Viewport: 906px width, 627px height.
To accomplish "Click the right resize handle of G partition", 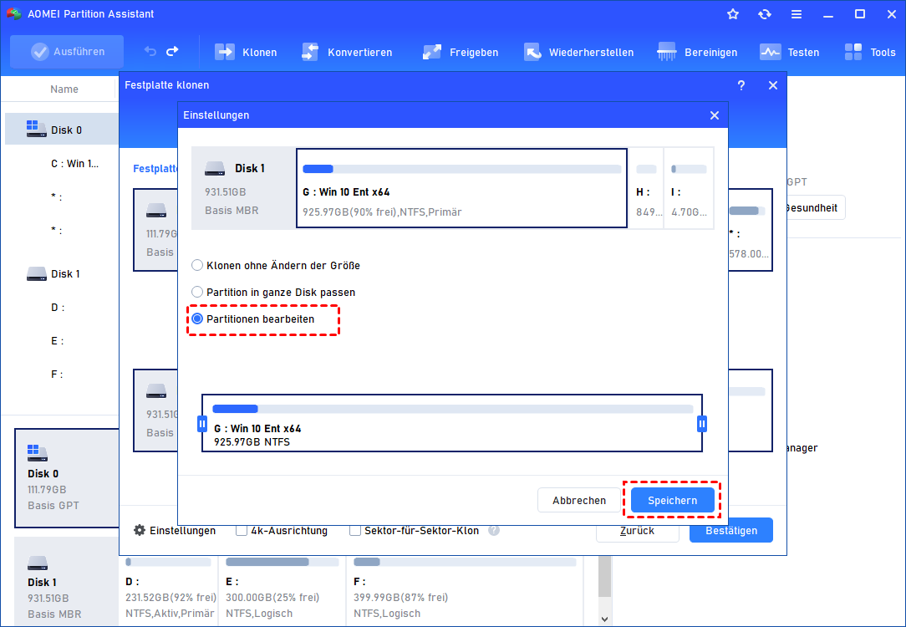I will (x=701, y=424).
